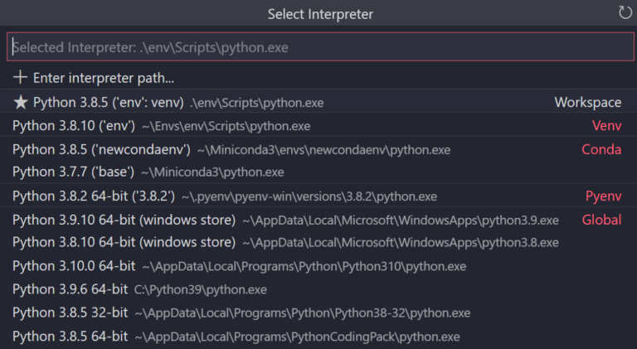Select Python 3.9.10 64-bit windows store
The width and height of the screenshot is (637, 349).
tap(124, 220)
